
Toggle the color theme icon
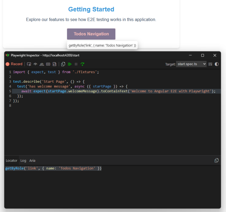click(x=217, y=64)
